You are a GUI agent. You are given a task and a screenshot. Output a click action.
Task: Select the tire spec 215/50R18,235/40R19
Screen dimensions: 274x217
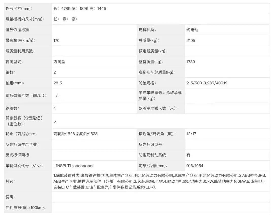[x=207, y=83]
